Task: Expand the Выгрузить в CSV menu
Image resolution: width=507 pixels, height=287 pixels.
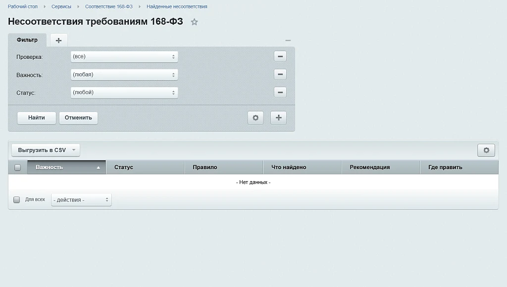Action: coord(46,150)
